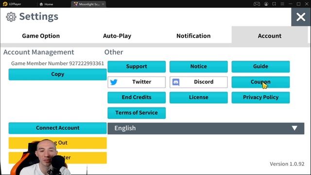Open the Support page

tap(137, 67)
